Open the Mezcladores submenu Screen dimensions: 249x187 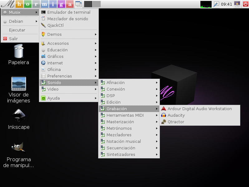click(x=129, y=135)
